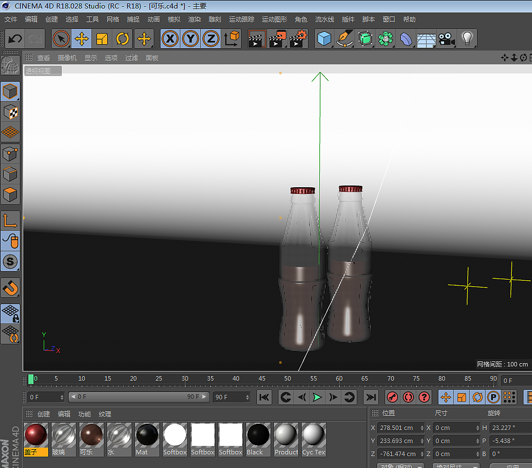The width and height of the screenshot is (532, 468).
Task: Open the array/cloner green flower icon
Action: coord(386,39)
